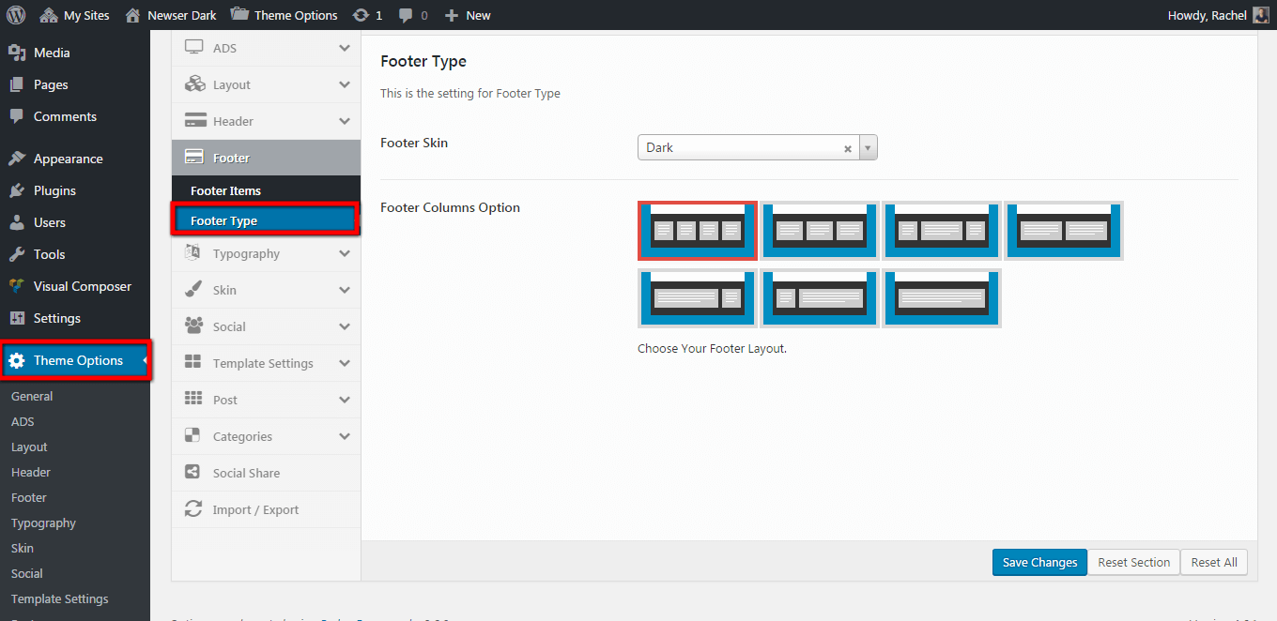This screenshot has height=621, width=1277.
Task: Open General submenu link
Action: pyautogui.click(x=32, y=396)
